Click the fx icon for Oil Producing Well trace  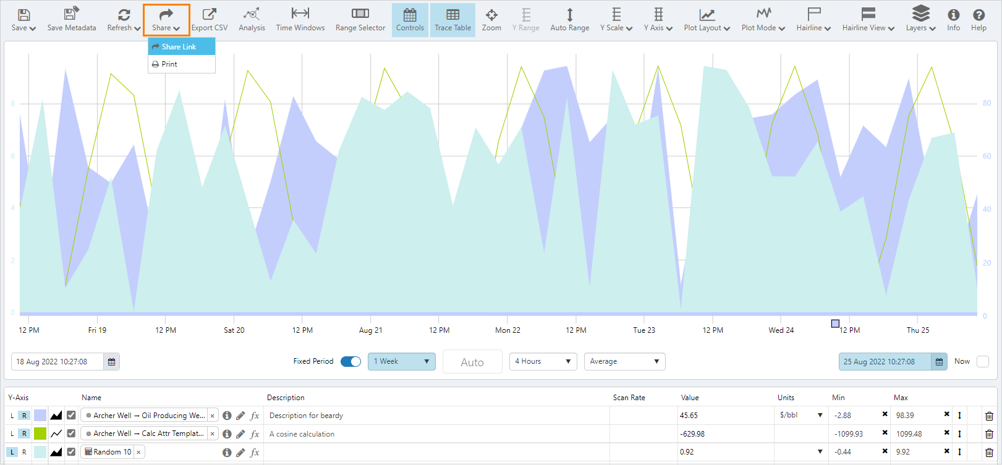(255, 416)
